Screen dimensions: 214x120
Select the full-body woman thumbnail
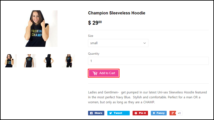[69, 61]
